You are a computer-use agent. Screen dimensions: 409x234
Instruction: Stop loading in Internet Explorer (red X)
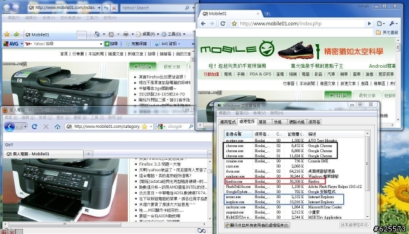point(114,8)
